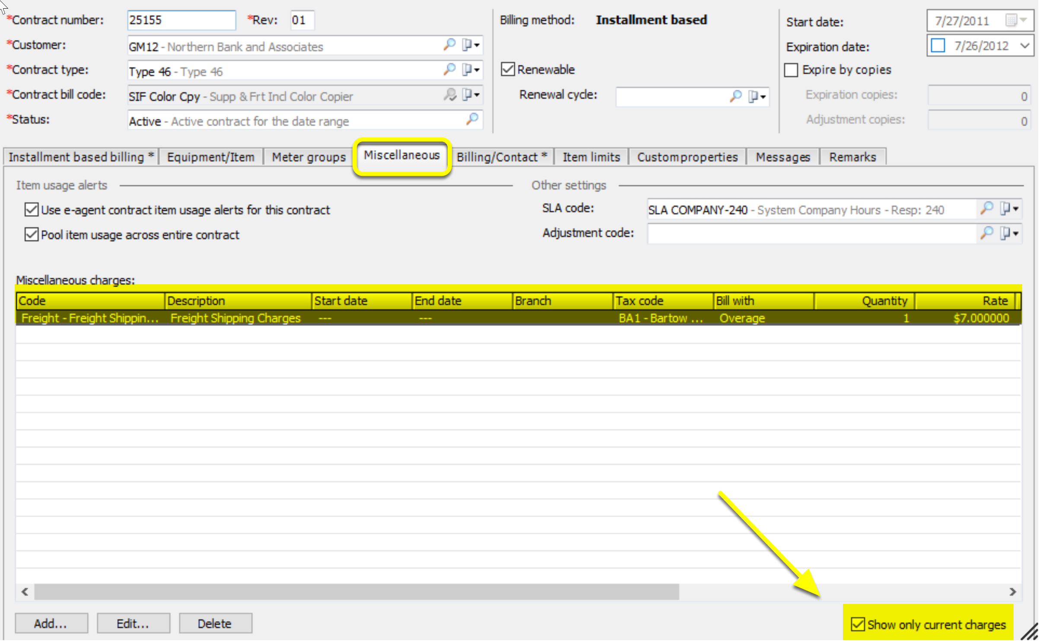Click the SLA code lookup magnifier icon
Viewport: 1039px width, 641px height.
(x=986, y=209)
